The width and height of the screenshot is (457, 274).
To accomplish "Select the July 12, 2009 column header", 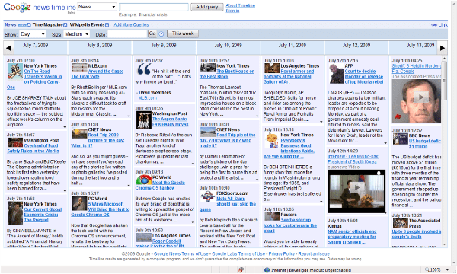I will point(356,48).
